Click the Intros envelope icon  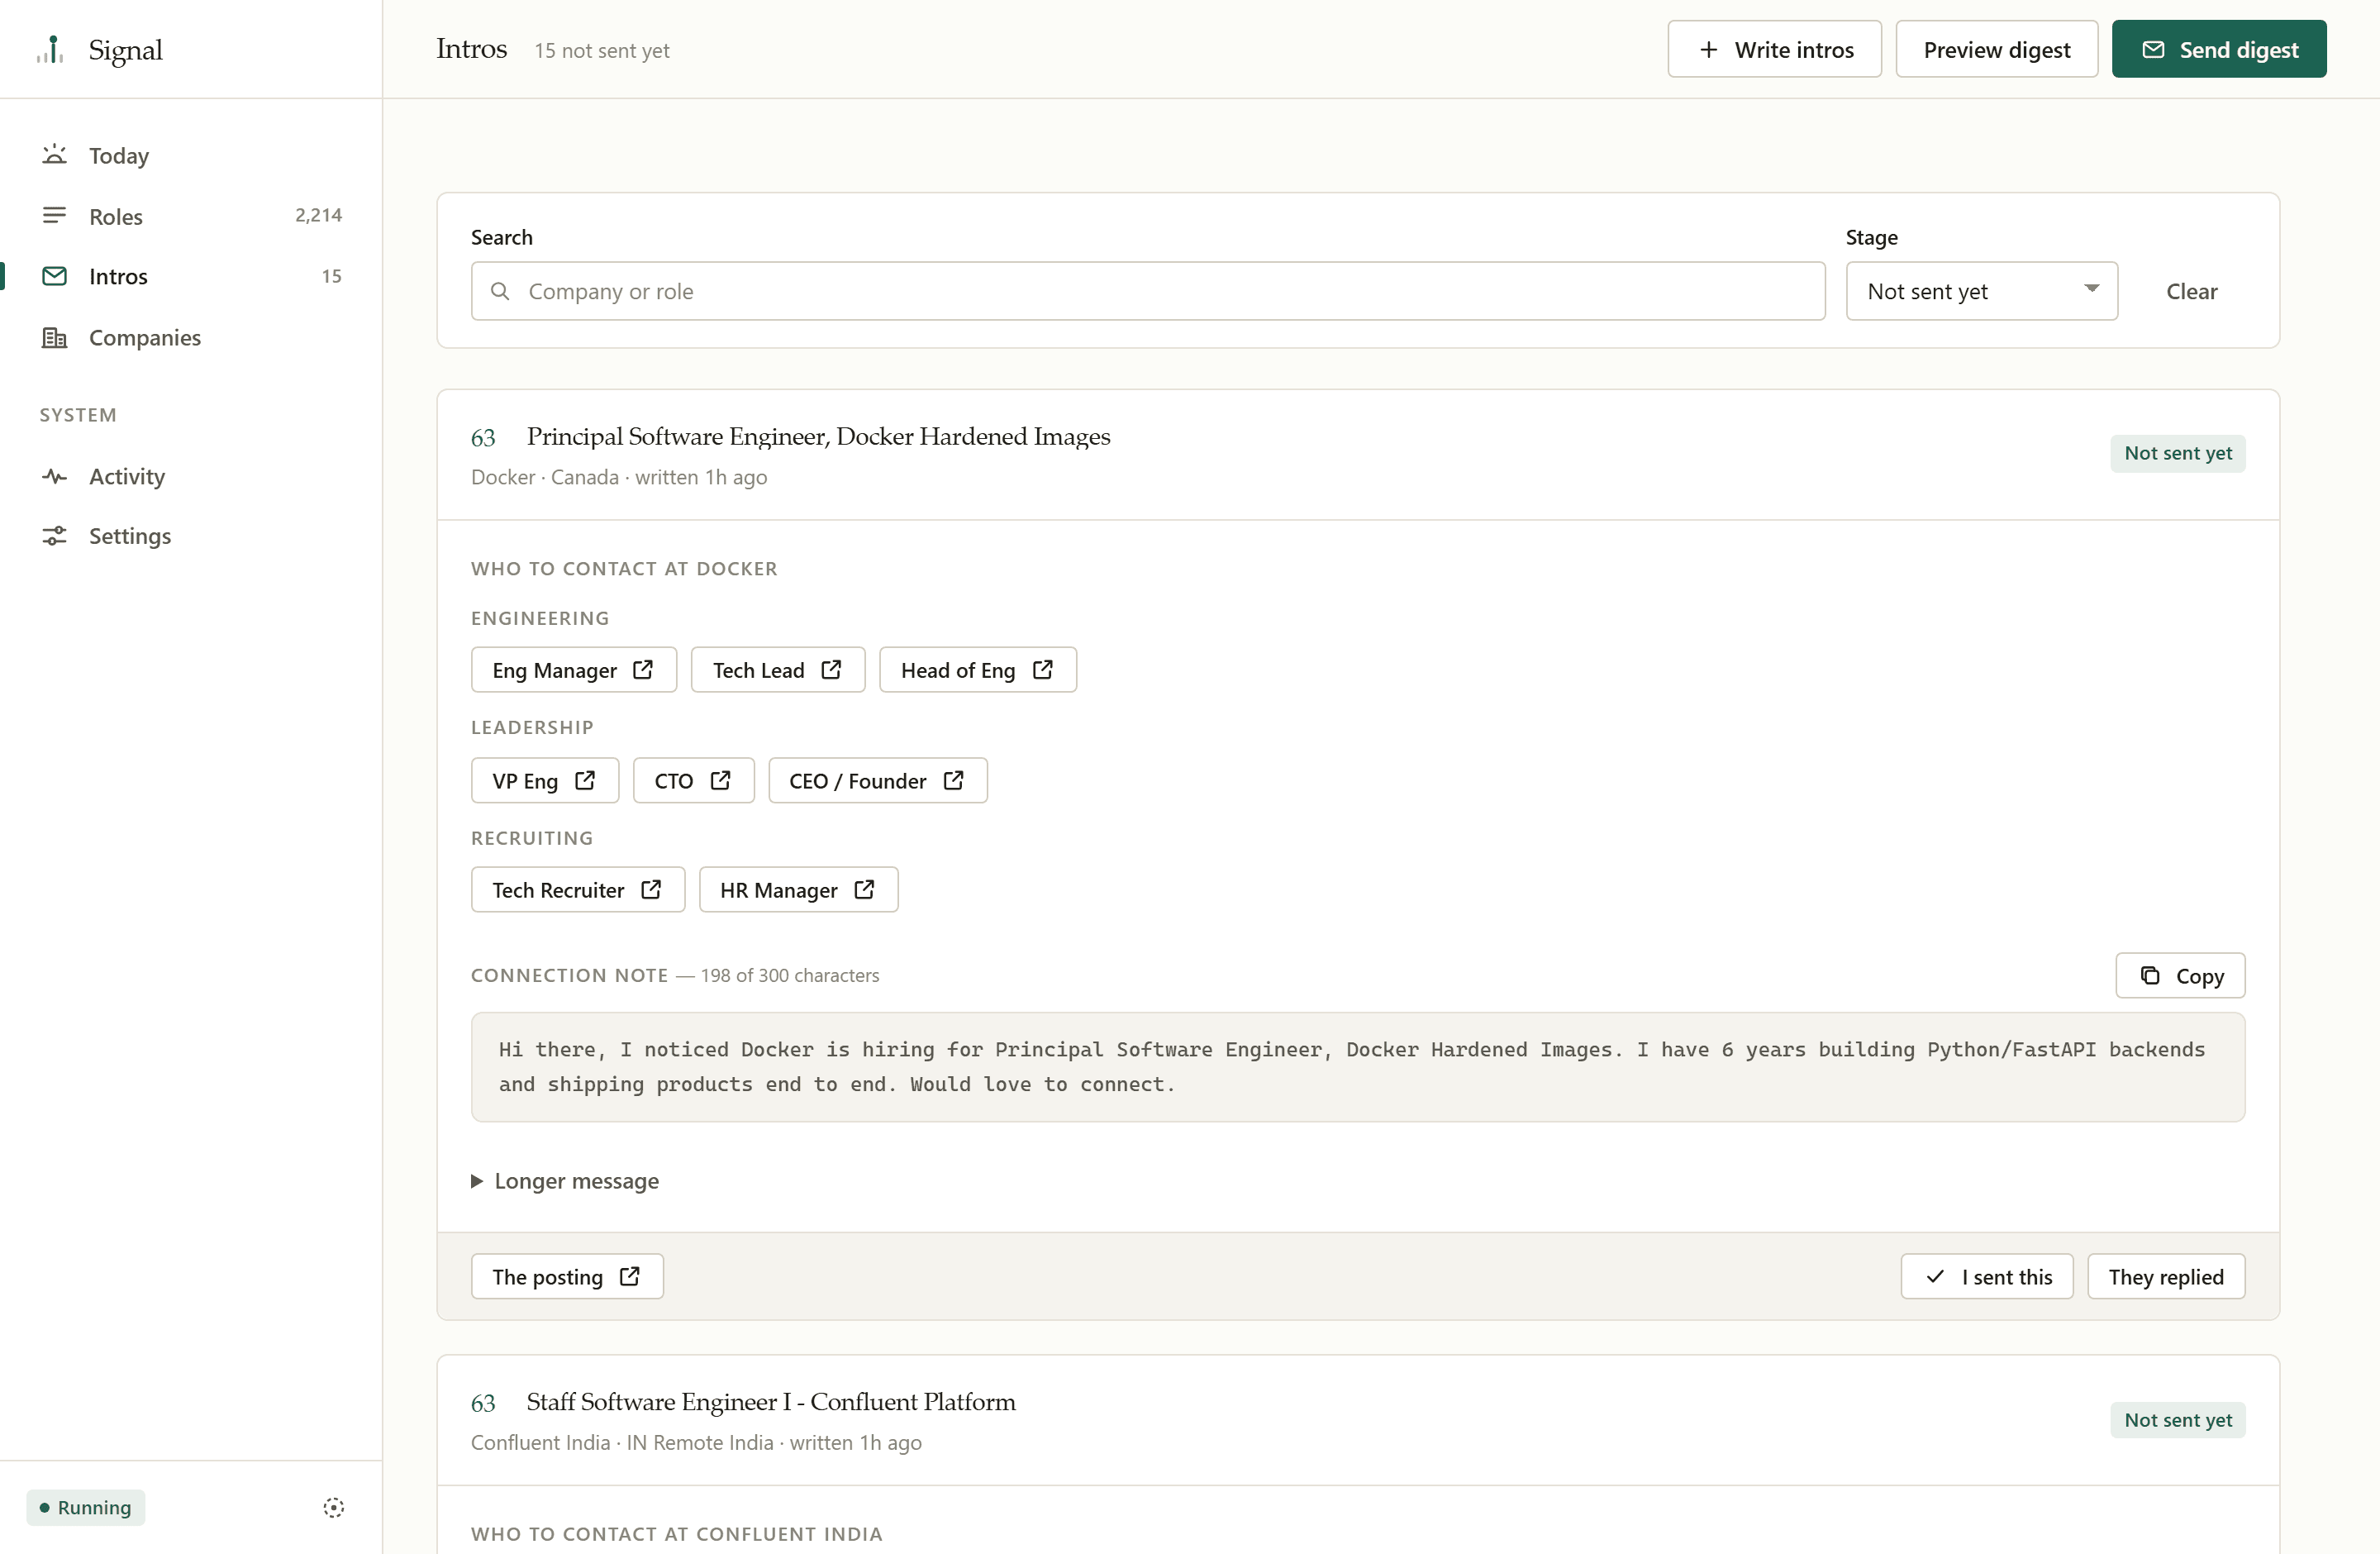(54, 276)
